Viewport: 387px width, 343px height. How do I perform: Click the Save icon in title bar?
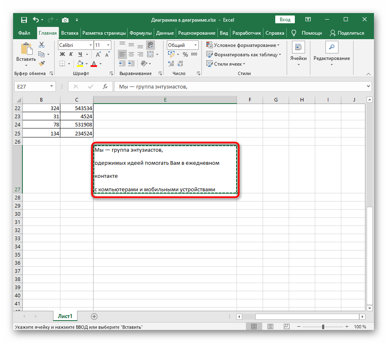[24, 20]
